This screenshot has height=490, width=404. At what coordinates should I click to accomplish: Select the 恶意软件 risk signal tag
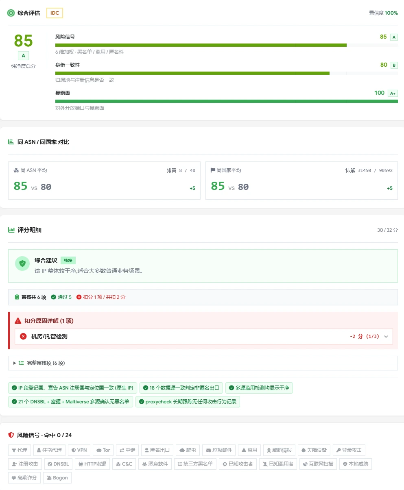[155, 464]
